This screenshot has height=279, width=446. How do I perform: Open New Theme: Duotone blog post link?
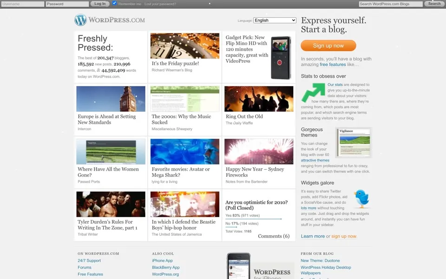[x=320, y=260]
